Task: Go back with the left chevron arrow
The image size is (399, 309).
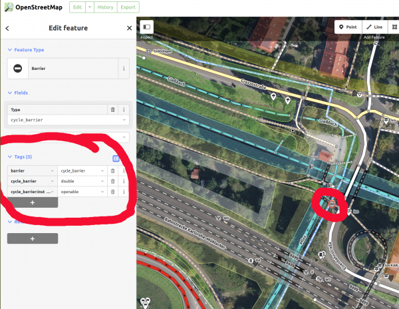Action: (x=7, y=28)
